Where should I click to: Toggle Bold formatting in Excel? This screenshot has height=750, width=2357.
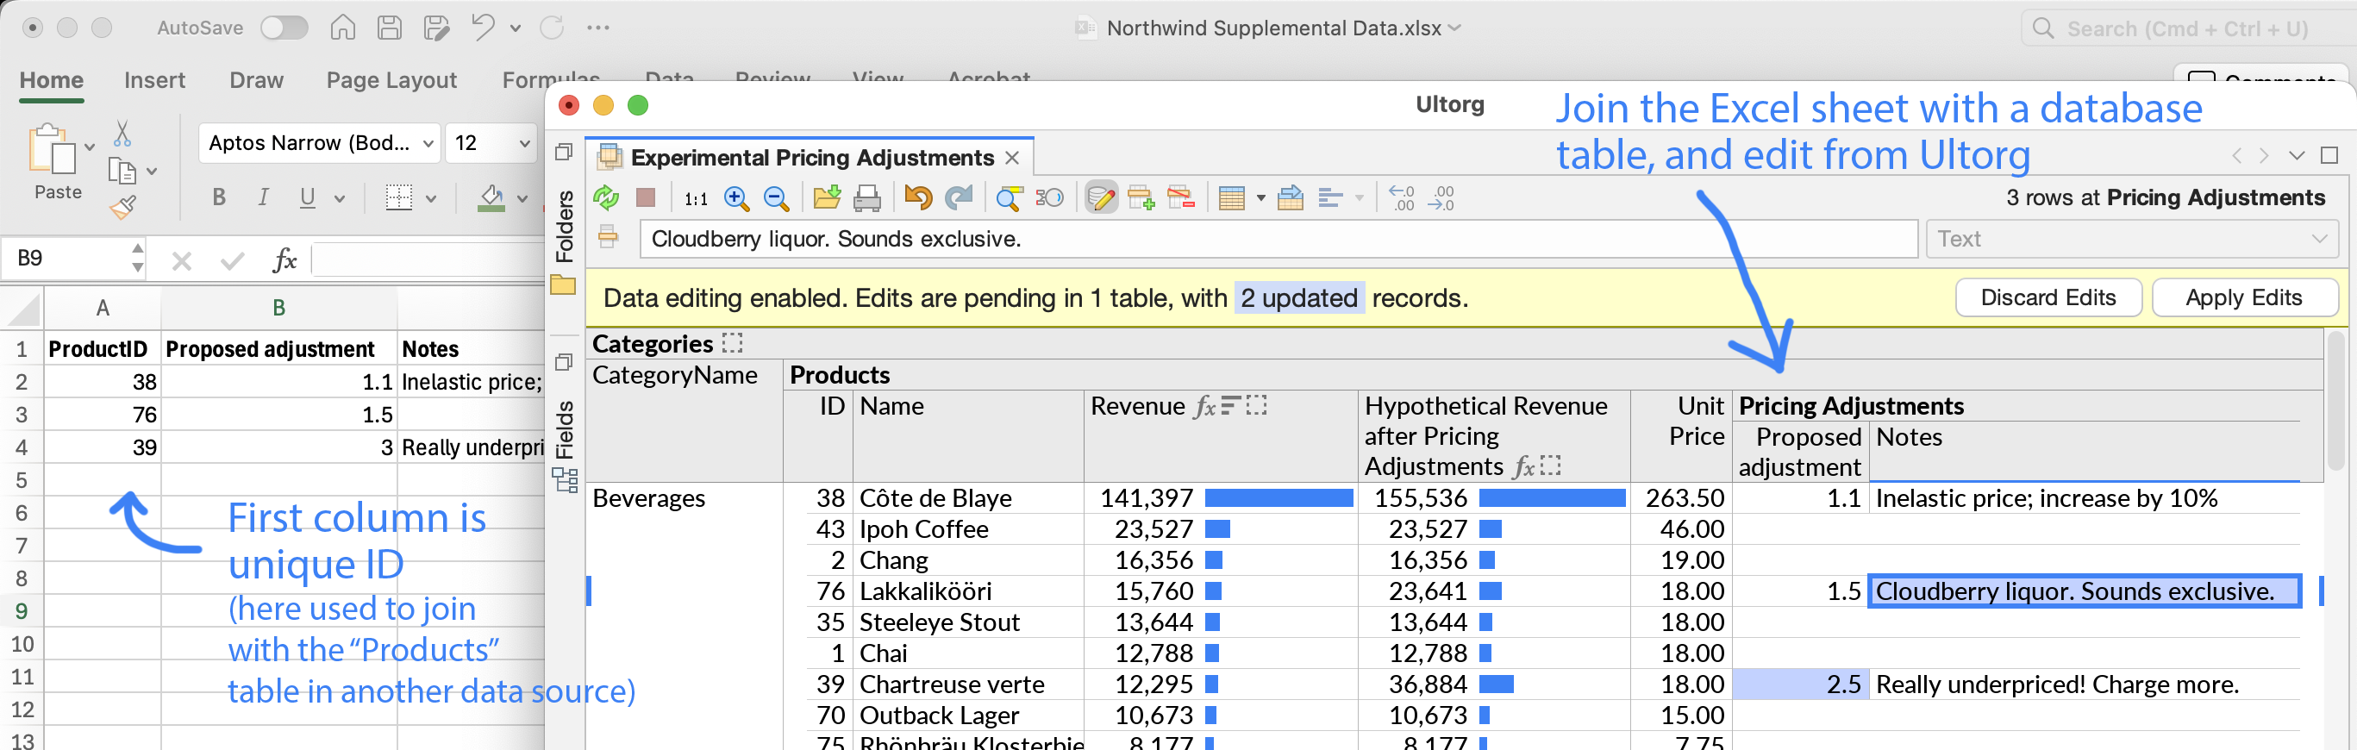click(x=219, y=197)
